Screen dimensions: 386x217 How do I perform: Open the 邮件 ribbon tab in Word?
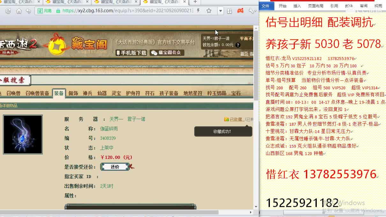[x=349, y=6]
